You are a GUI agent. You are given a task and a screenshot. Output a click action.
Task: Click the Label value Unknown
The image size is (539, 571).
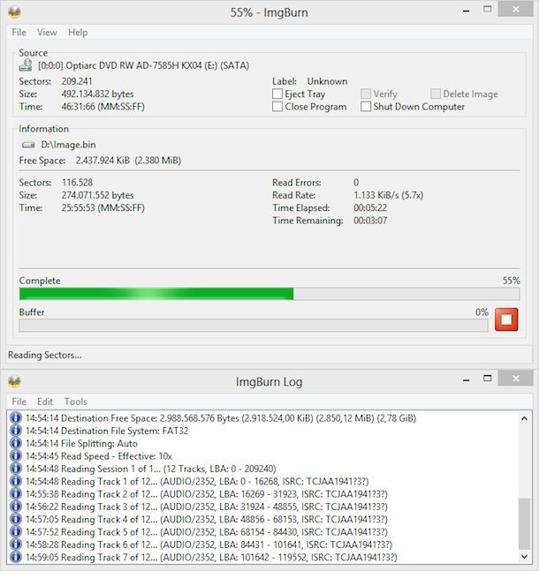tap(327, 81)
